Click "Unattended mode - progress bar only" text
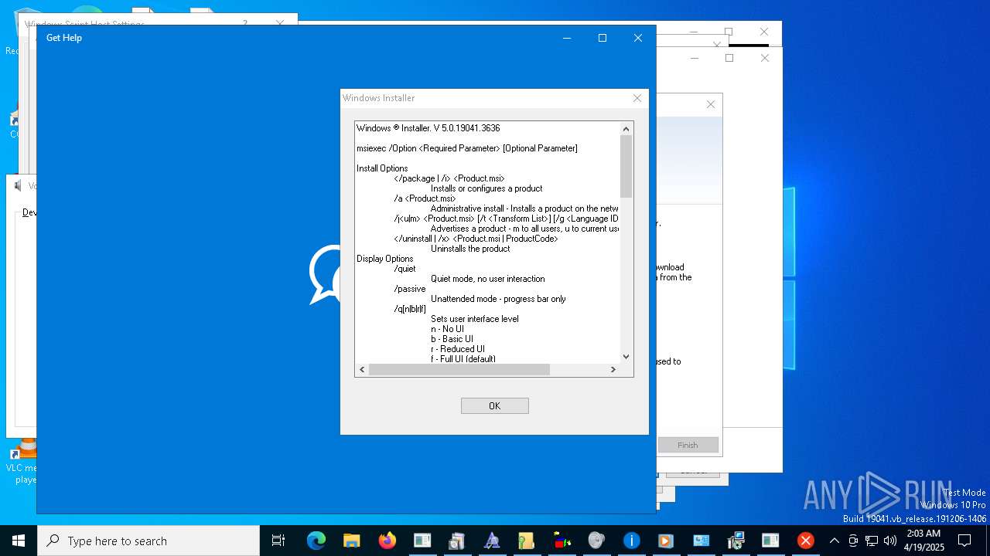 point(498,299)
